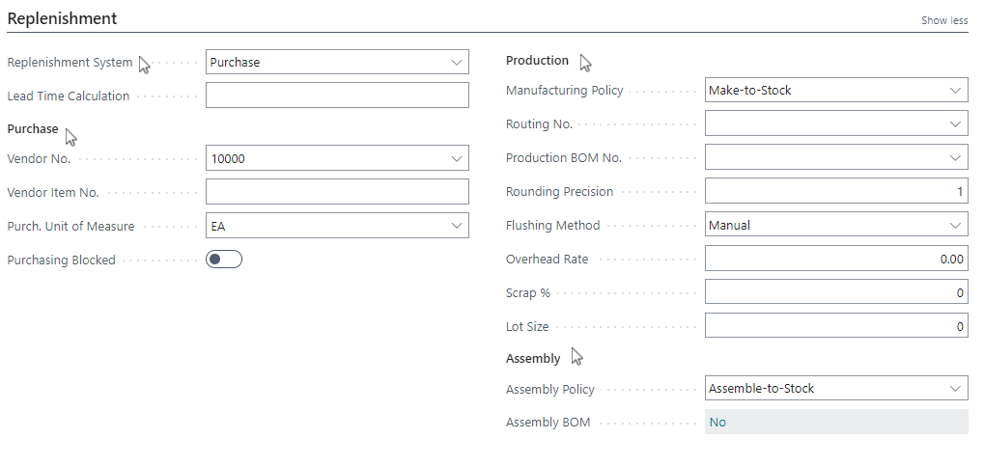Open the Flushing Method dropdown
Image resolution: width=984 pixels, height=466 pixels.
point(836,225)
